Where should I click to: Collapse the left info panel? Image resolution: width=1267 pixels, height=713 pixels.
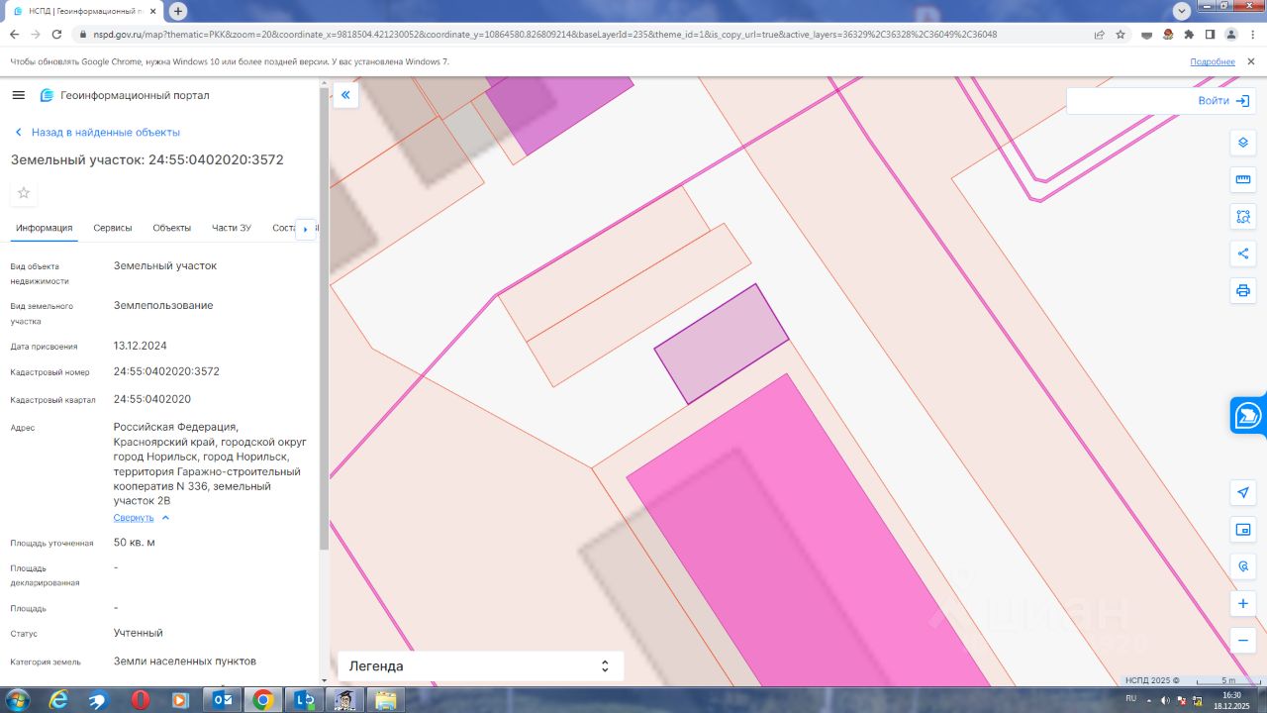pyautogui.click(x=345, y=95)
